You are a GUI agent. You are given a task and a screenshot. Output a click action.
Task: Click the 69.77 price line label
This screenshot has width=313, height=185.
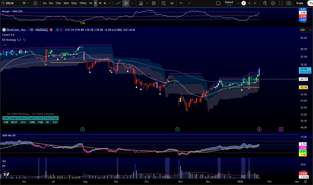point(303,79)
